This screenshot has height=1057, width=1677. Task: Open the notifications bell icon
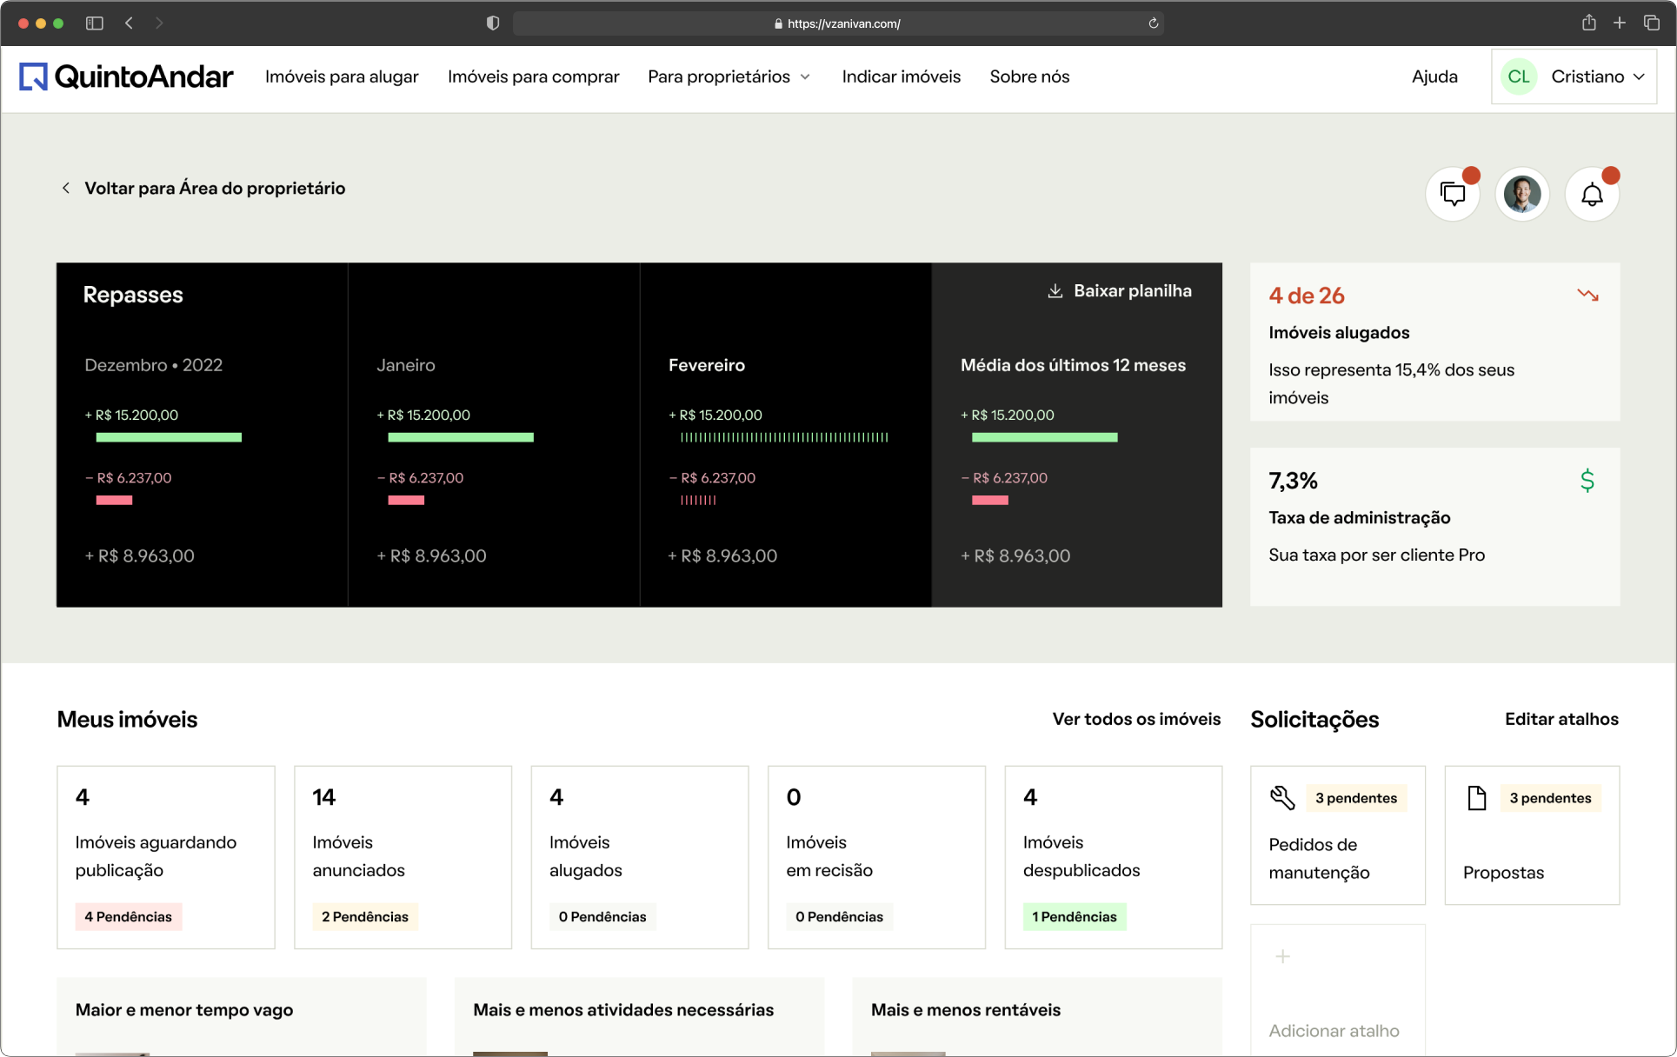point(1592,194)
